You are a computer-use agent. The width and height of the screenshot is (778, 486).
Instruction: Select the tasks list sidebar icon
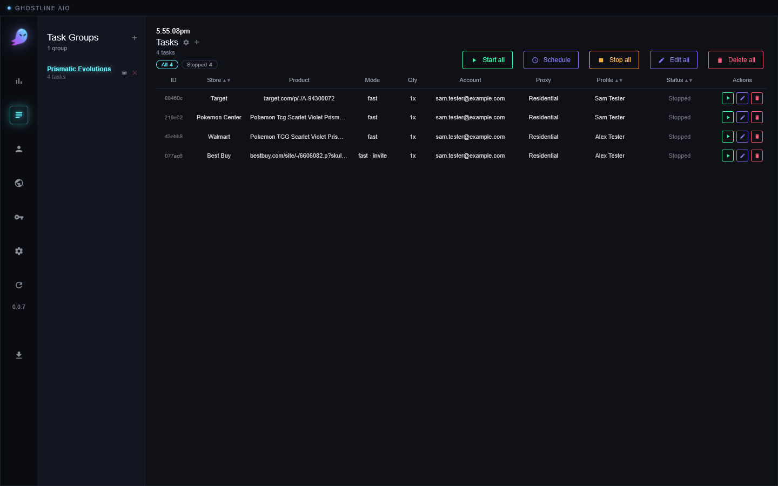(19, 115)
